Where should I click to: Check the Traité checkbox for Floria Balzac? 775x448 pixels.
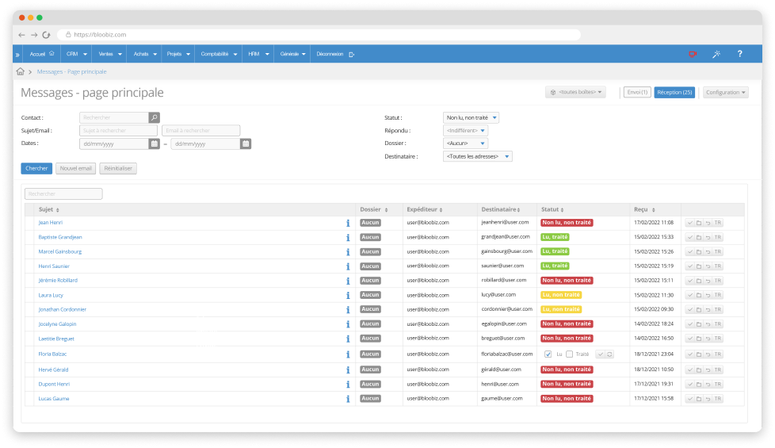(570, 354)
